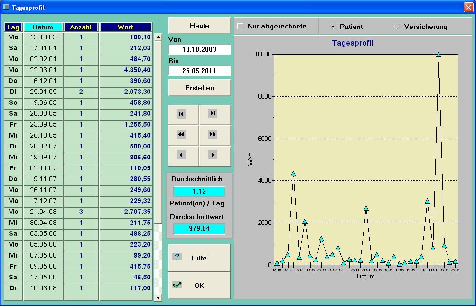Click the Wert column header

pos(125,27)
